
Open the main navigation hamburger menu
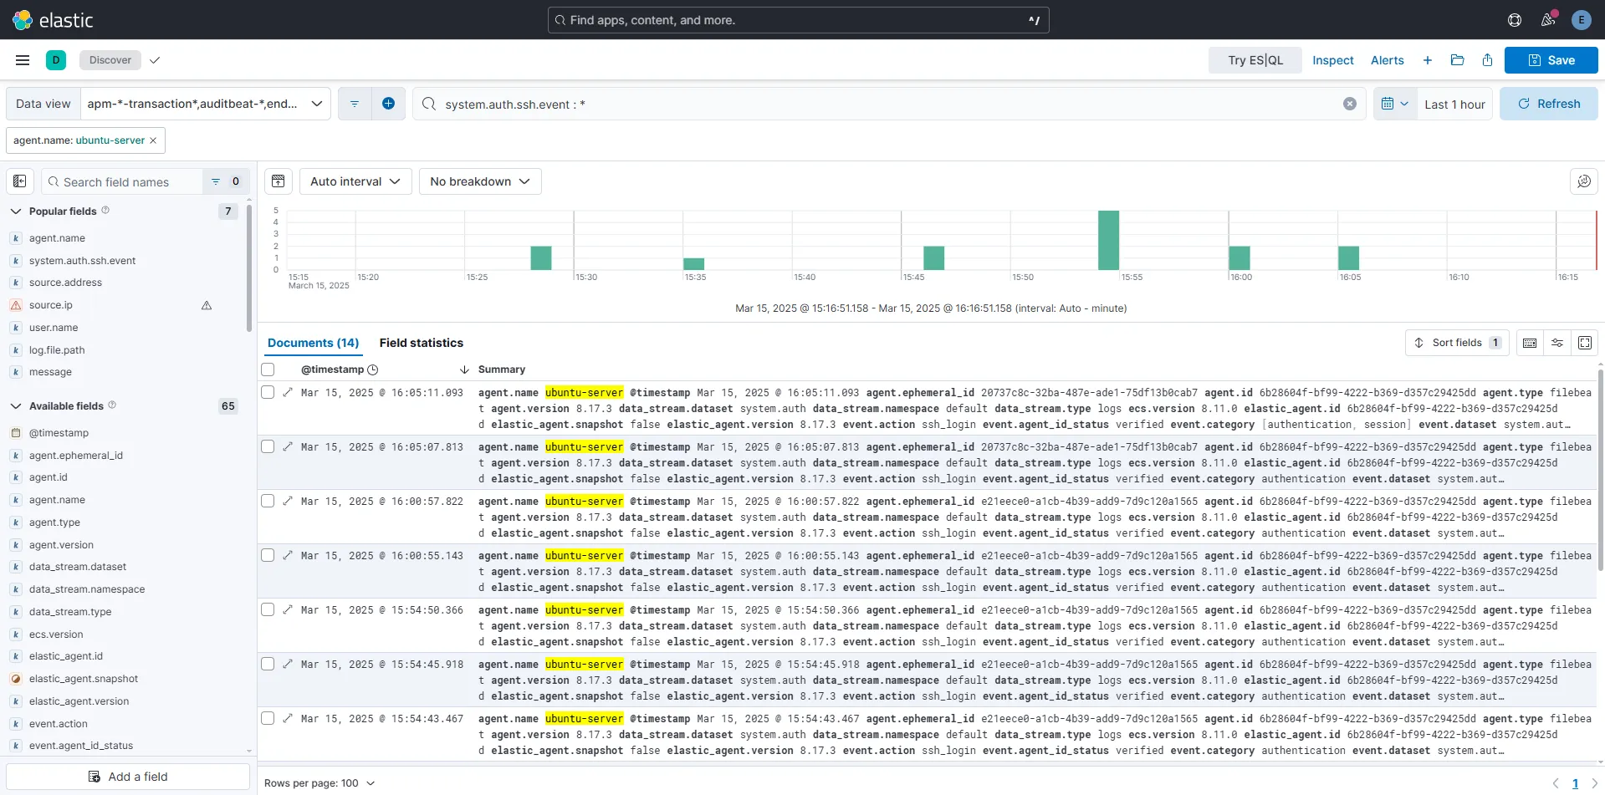pos(23,60)
